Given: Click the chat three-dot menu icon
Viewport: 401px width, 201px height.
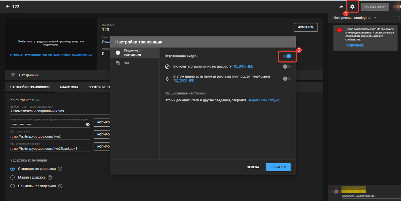Looking at the screenshot, I should point(400,18).
